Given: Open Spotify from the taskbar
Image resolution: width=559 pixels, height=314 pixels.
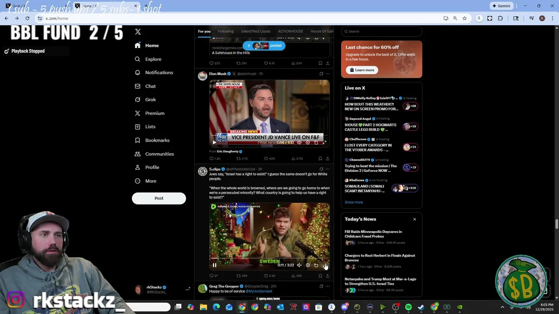Looking at the screenshot, I should pyautogui.click(x=408, y=307).
